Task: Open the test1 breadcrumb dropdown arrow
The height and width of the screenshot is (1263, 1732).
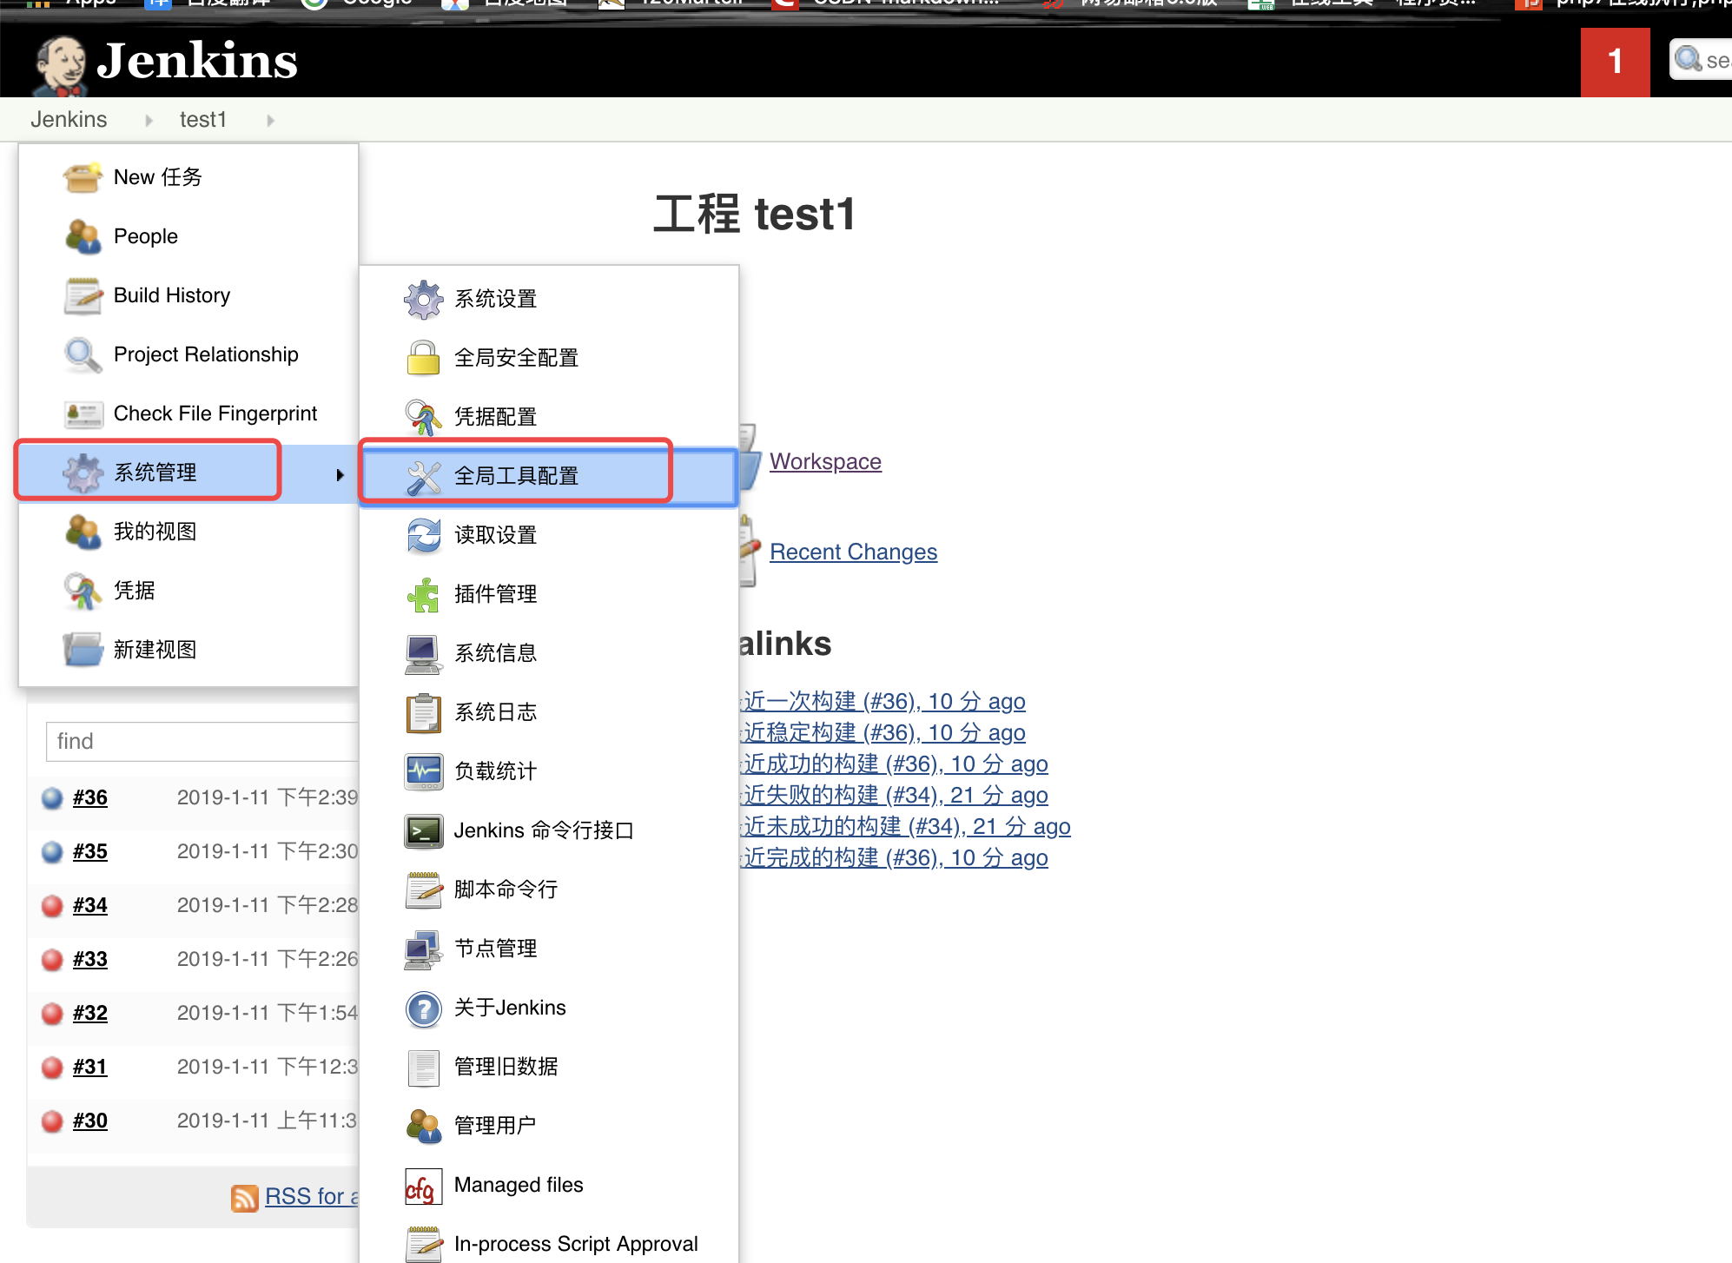Action: click(x=270, y=120)
